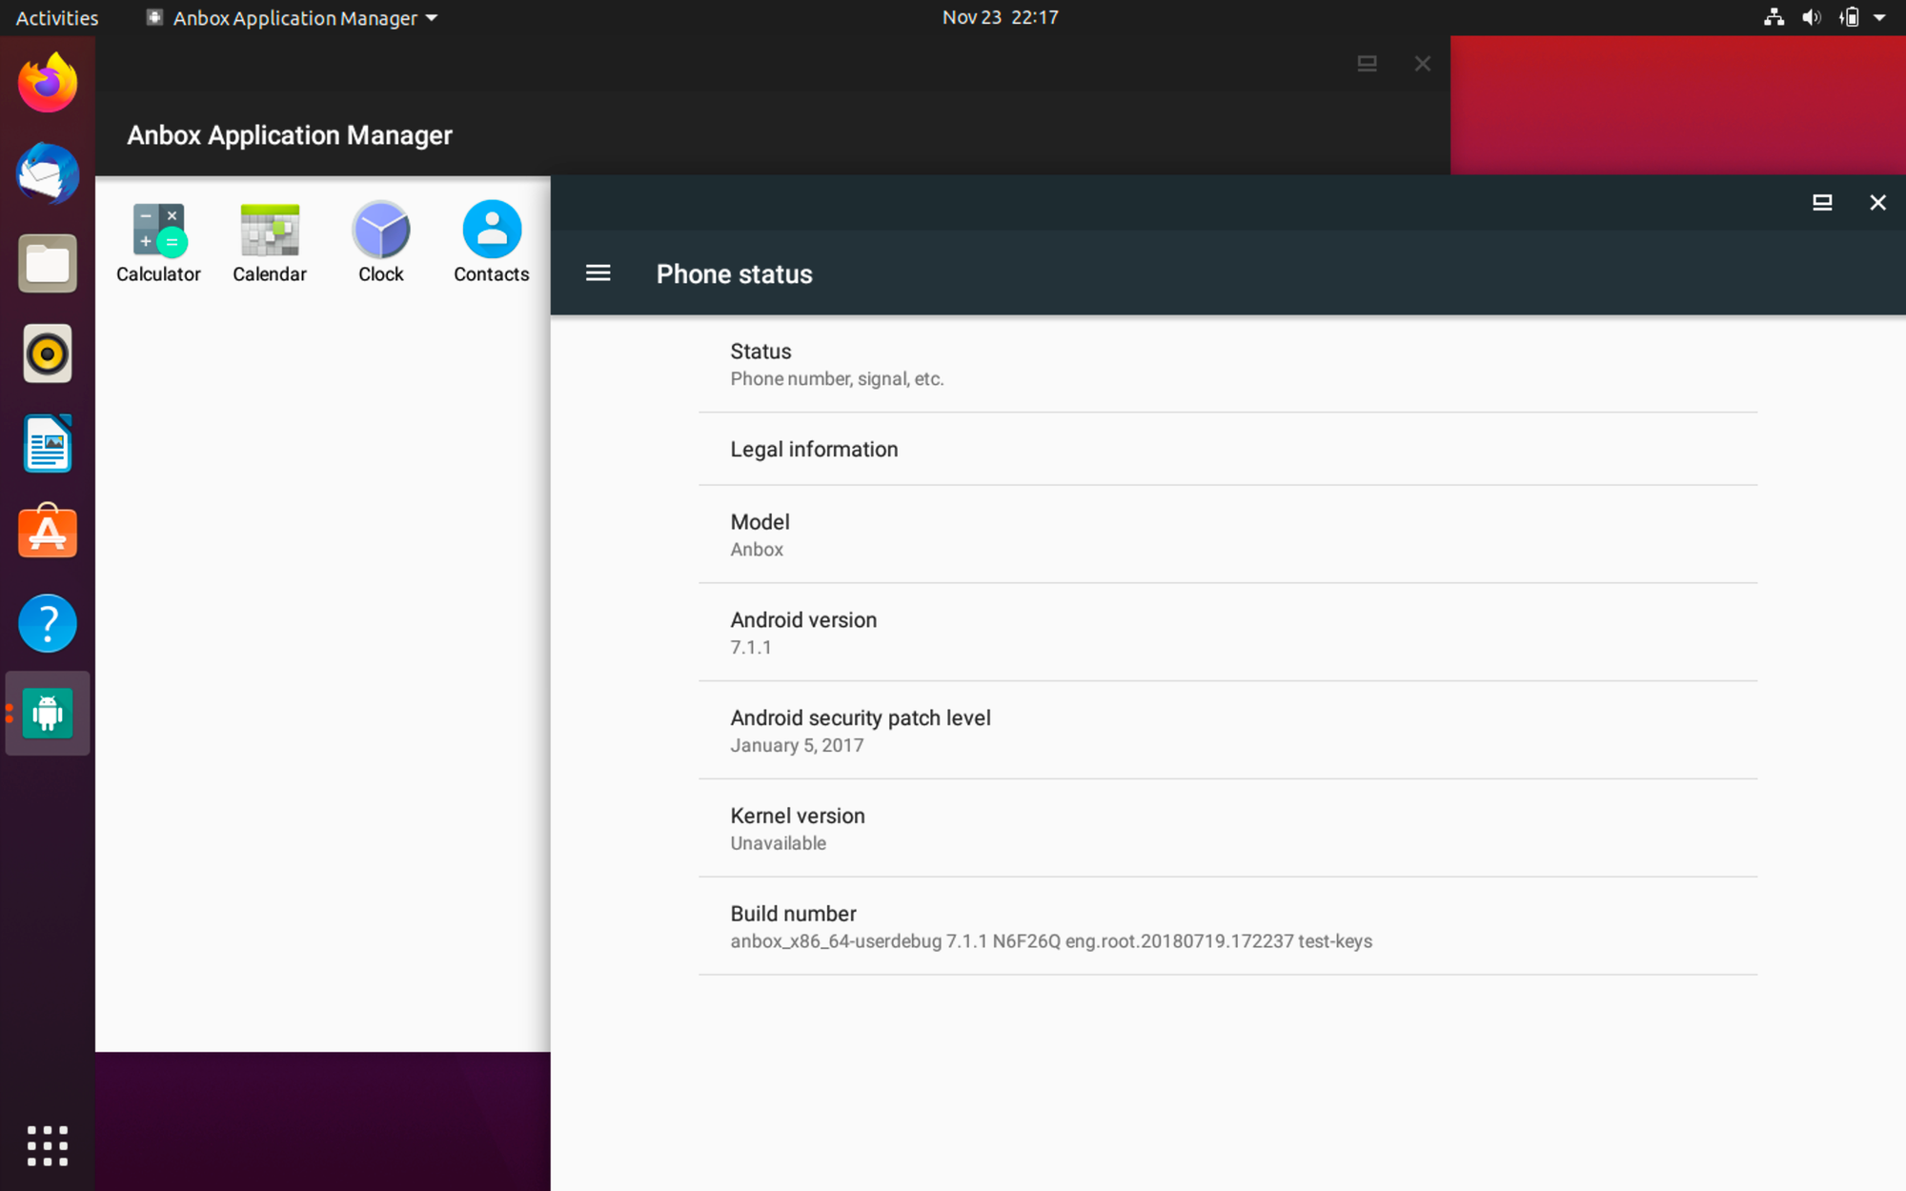Open the Anbox Application Manager app menu

pos(292,17)
